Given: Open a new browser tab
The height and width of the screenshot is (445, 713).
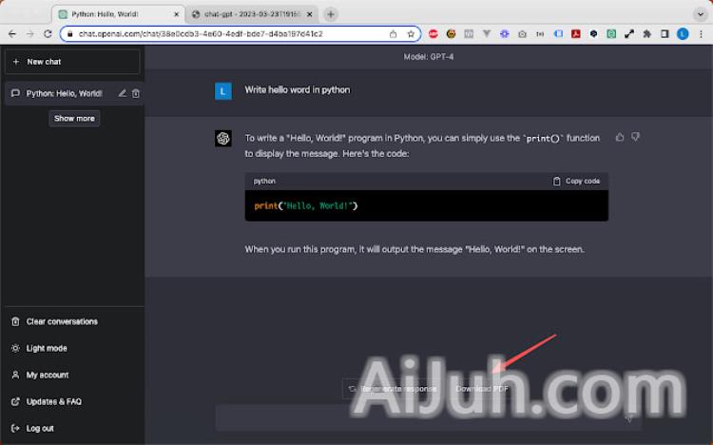Looking at the screenshot, I should pos(331,14).
